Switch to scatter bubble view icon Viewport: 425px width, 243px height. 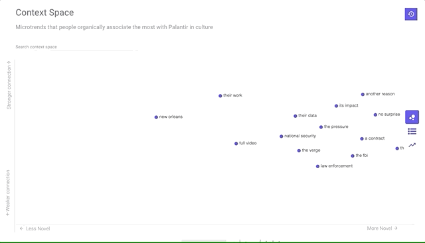click(x=412, y=117)
